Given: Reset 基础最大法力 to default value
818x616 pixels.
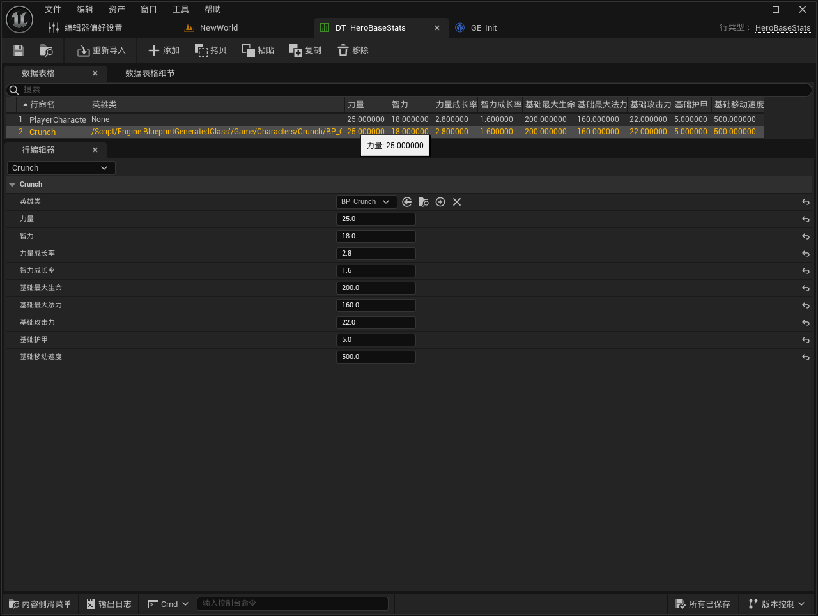Looking at the screenshot, I should pyautogui.click(x=806, y=305).
